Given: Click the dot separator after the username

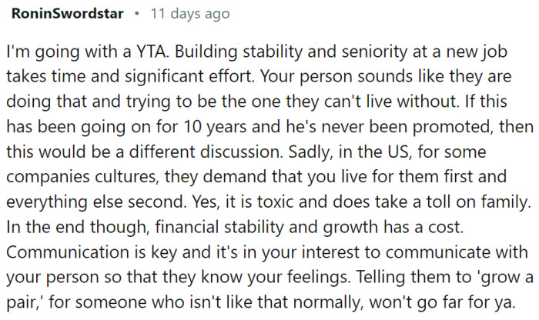Looking at the screenshot, I should pyautogui.click(x=136, y=15).
